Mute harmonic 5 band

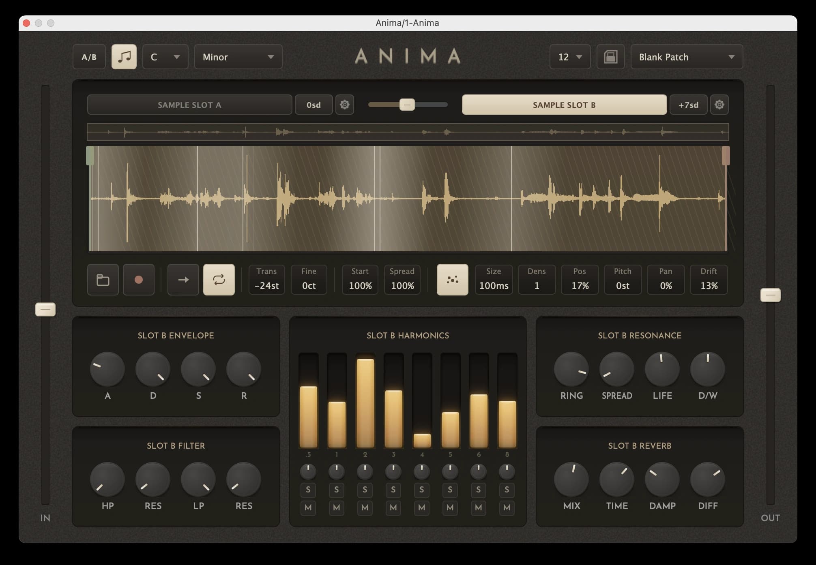point(450,507)
